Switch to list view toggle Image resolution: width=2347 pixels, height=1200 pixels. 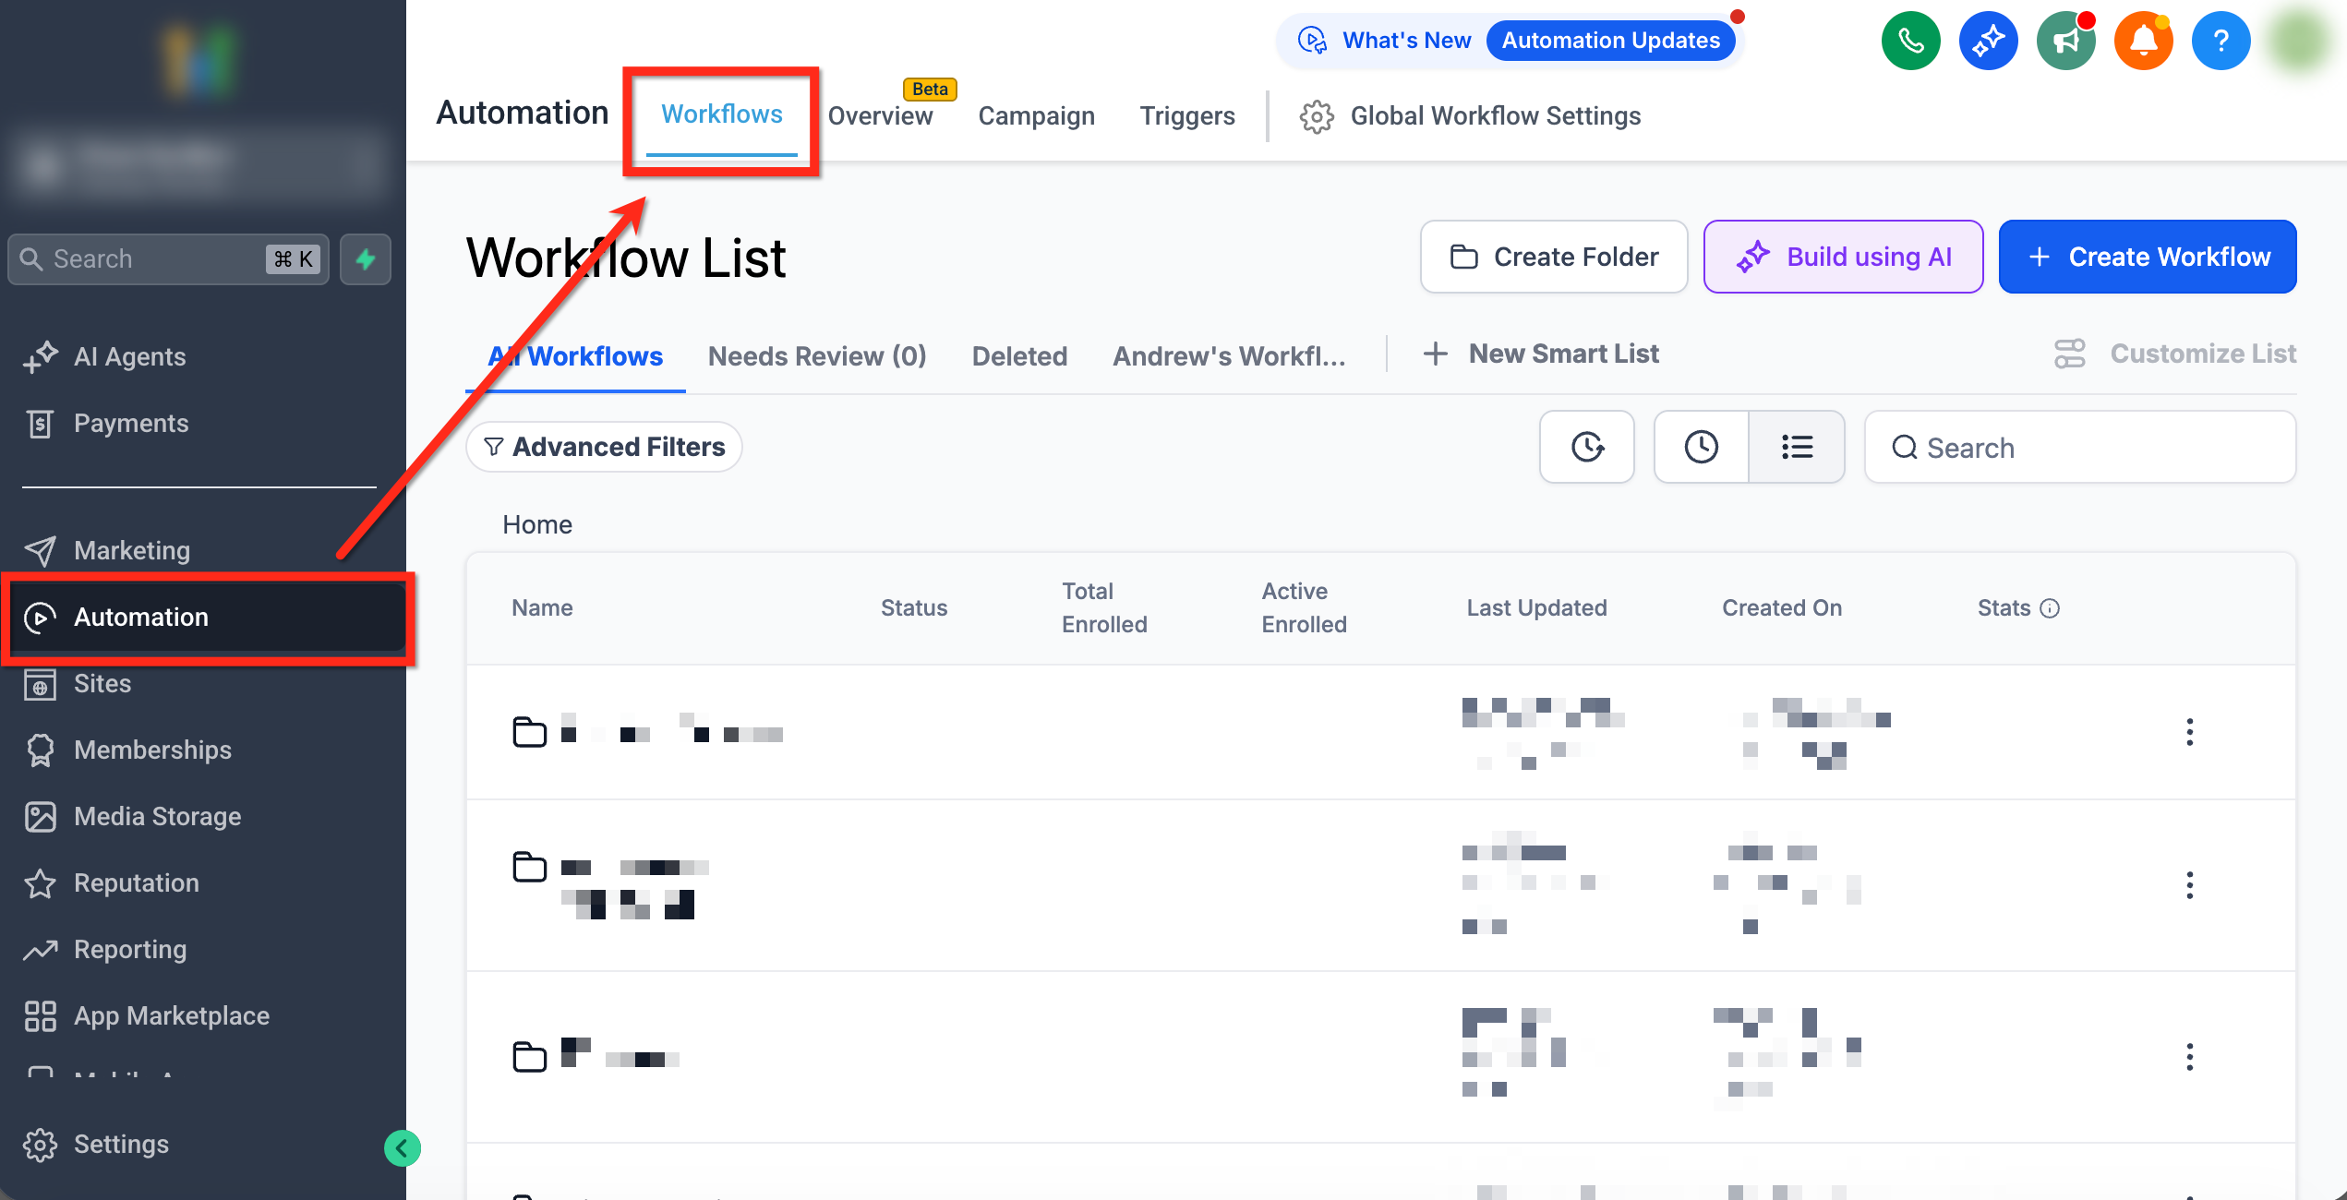1797,448
